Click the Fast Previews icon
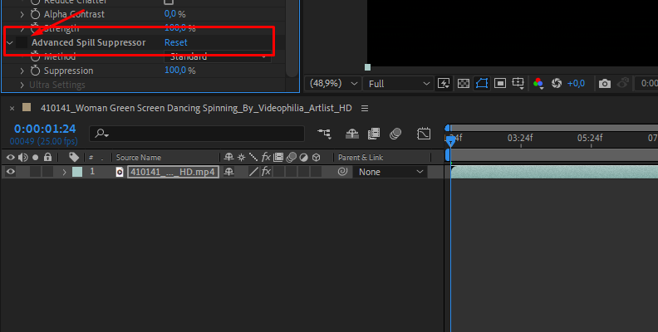658x332 pixels. point(444,84)
